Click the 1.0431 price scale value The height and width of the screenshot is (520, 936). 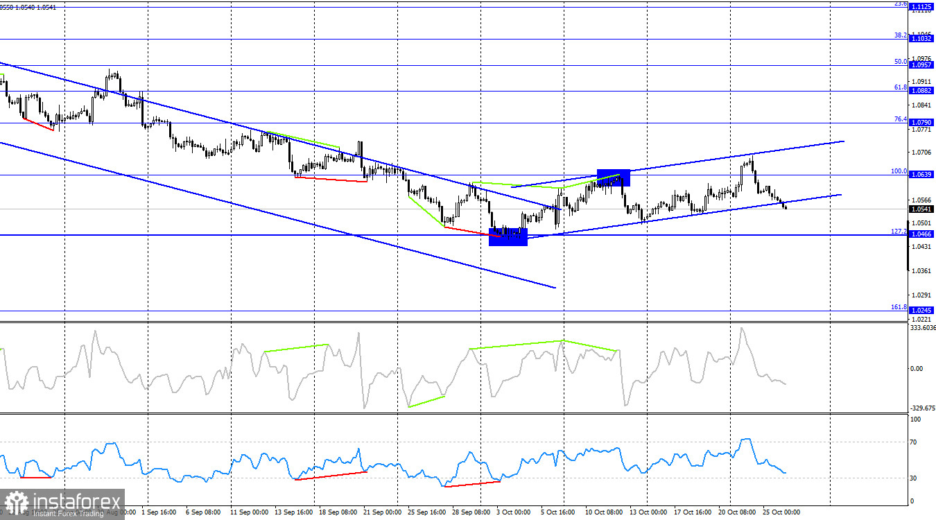click(x=921, y=247)
